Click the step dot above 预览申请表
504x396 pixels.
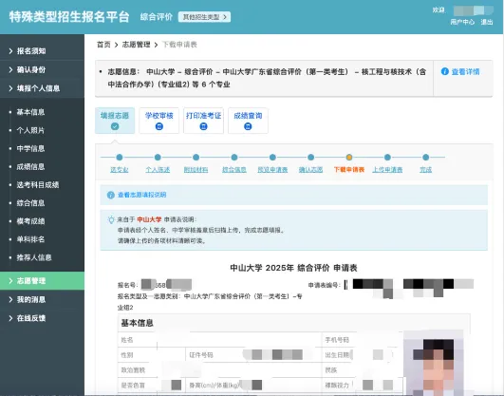click(x=272, y=158)
